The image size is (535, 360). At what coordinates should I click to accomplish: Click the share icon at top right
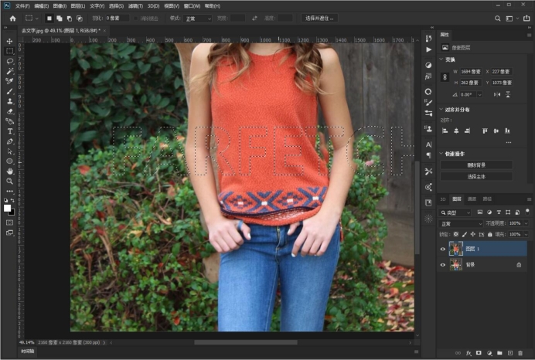coord(526,19)
